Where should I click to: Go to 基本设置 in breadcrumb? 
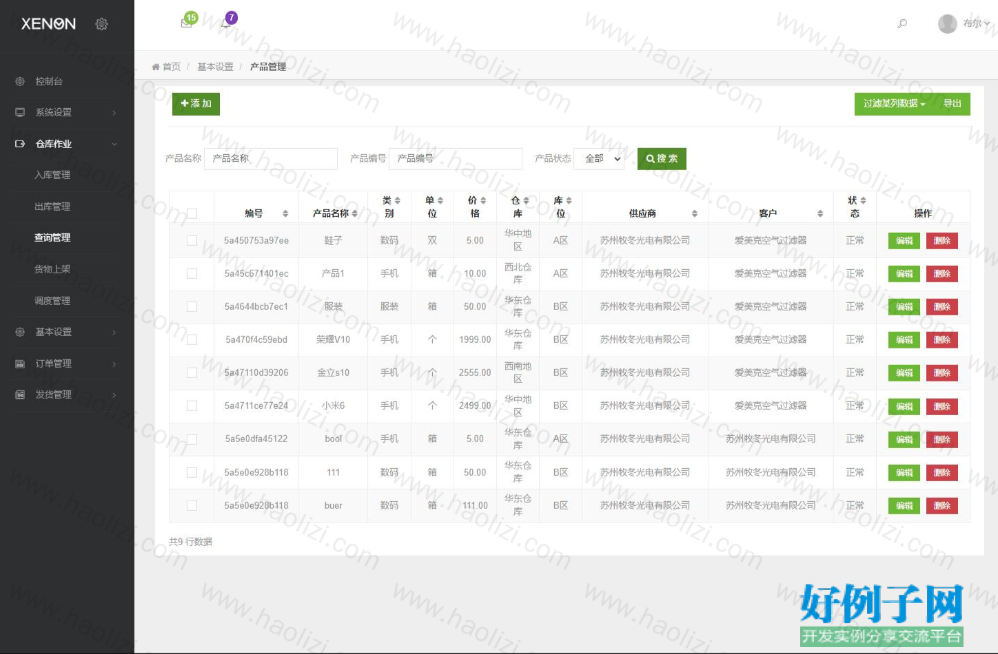click(x=215, y=67)
